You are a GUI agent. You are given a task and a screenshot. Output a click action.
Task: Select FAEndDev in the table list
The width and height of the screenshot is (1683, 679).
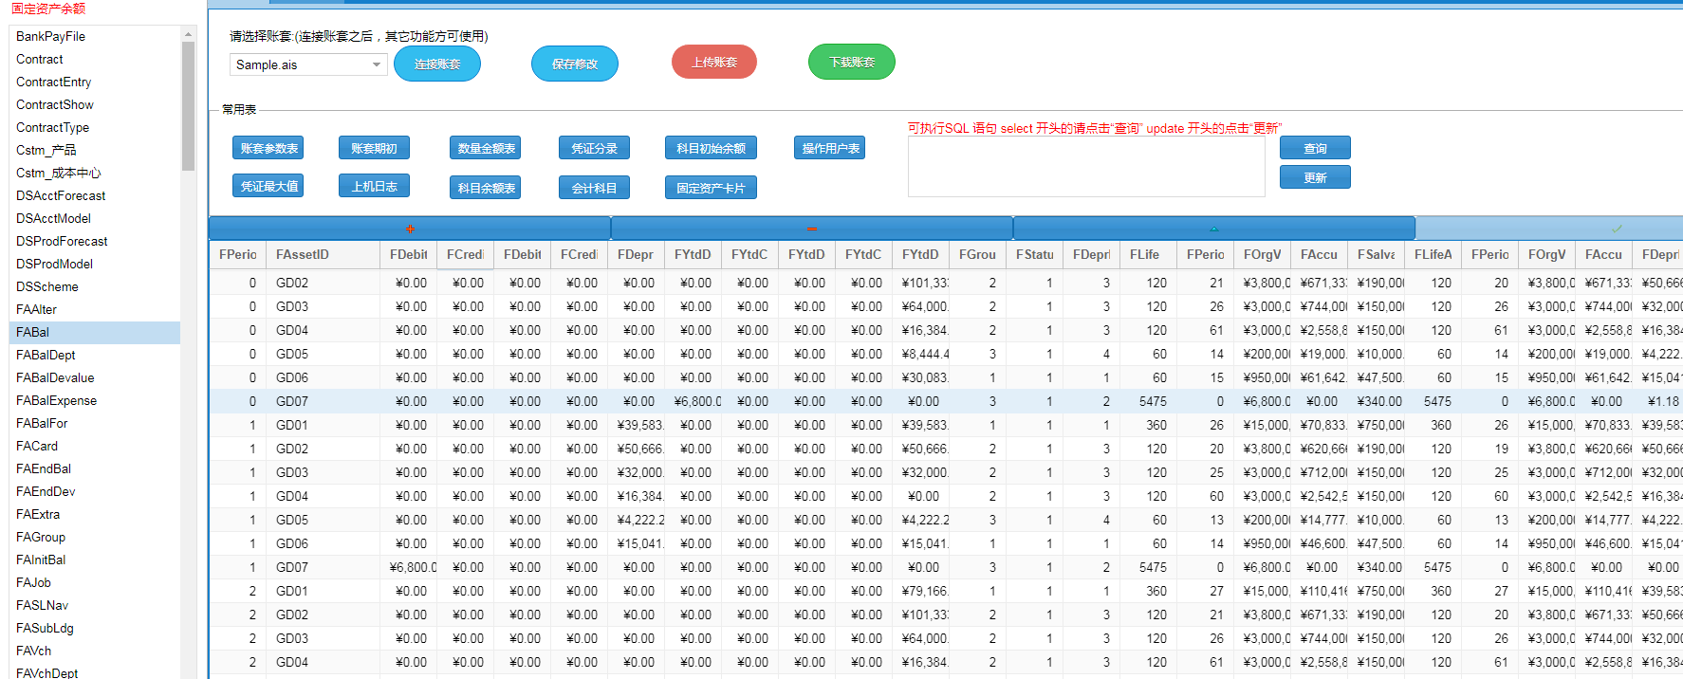95,491
